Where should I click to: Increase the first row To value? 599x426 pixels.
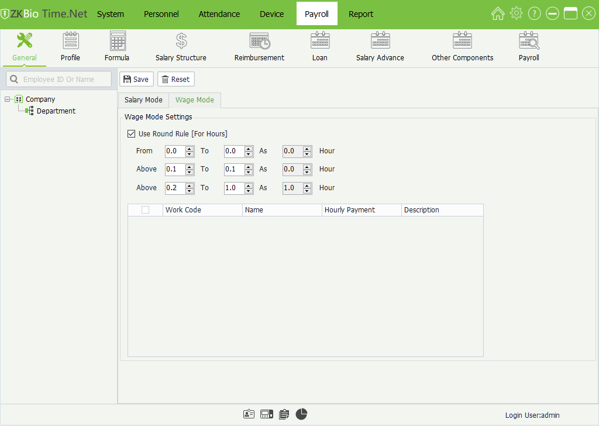point(249,149)
